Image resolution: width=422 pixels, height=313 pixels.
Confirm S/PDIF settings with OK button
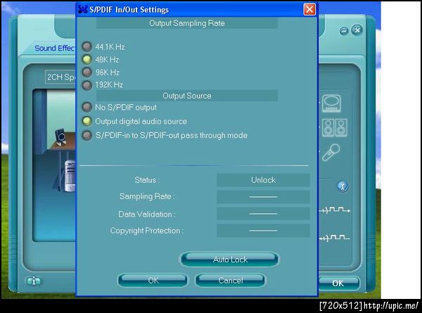(153, 281)
